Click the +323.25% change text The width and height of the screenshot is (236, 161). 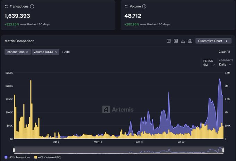pyautogui.click(x=12, y=24)
